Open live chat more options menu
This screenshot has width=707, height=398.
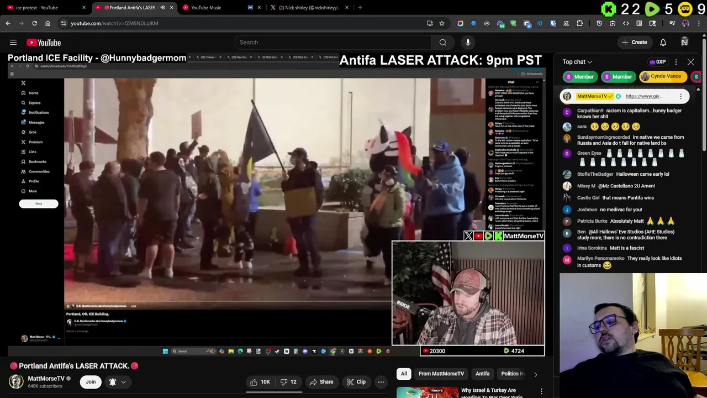tap(676, 62)
